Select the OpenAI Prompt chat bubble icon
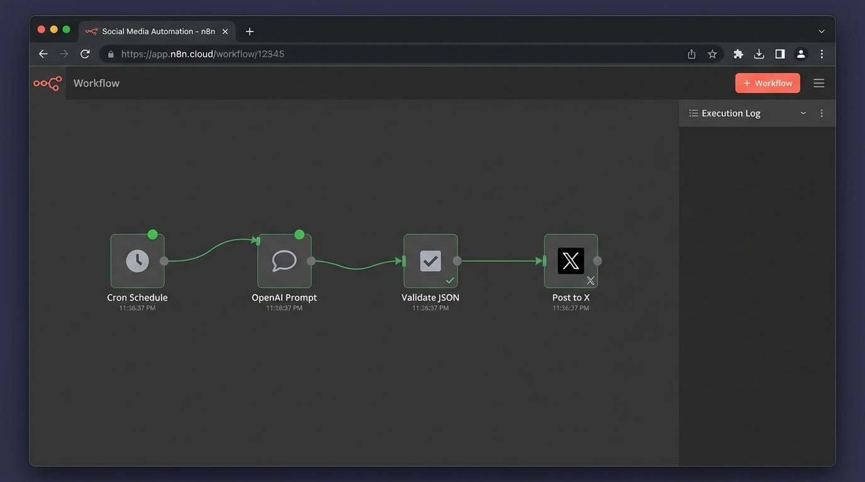 (x=284, y=260)
